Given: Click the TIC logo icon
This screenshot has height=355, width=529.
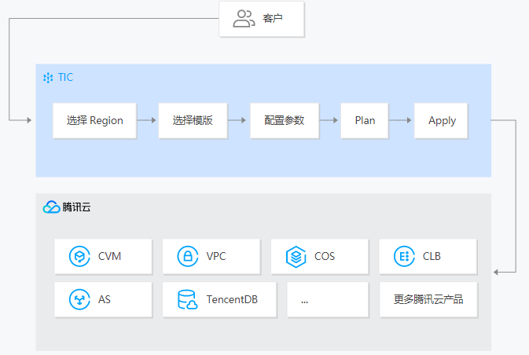Looking at the screenshot, I should point(48,78).
